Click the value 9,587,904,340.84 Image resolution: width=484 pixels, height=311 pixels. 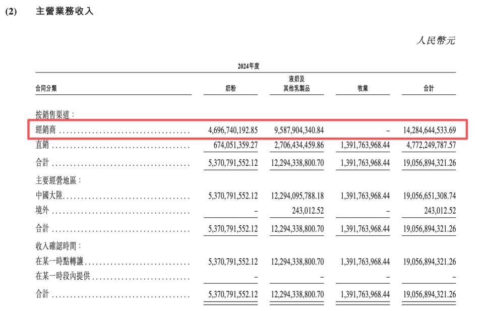(x=298, y=130)
